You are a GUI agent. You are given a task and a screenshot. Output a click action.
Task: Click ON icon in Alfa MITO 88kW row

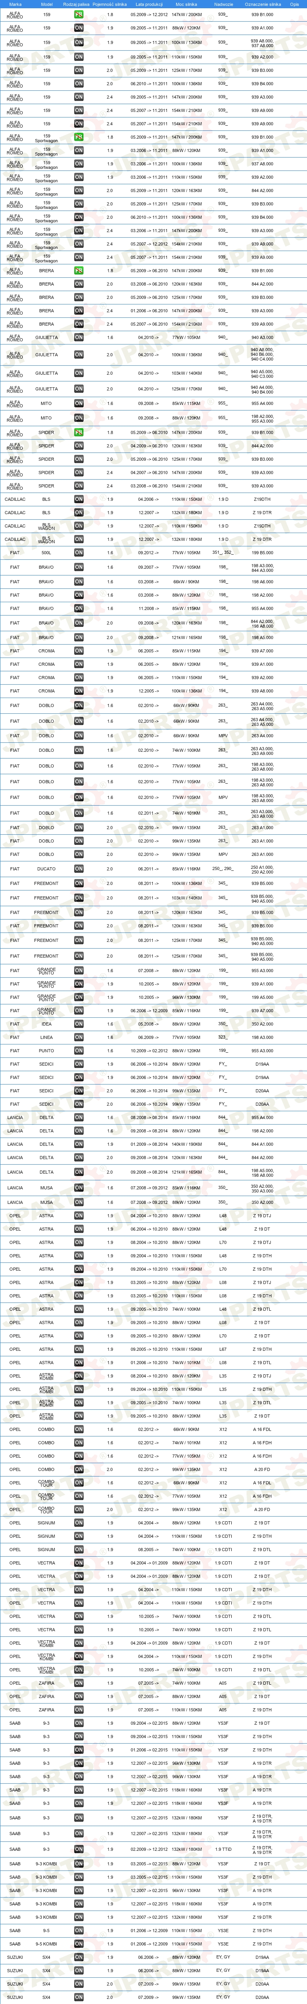(x=79, y=418)
